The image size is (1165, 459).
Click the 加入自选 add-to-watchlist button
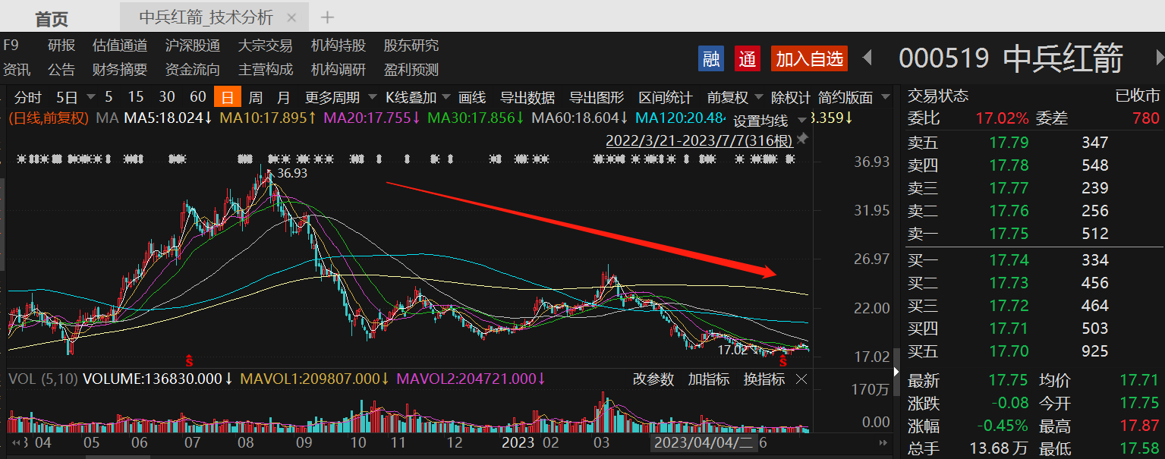click(x=809, y=58)
